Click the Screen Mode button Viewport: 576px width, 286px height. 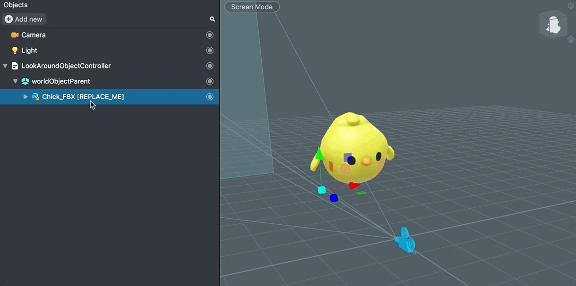252,7
